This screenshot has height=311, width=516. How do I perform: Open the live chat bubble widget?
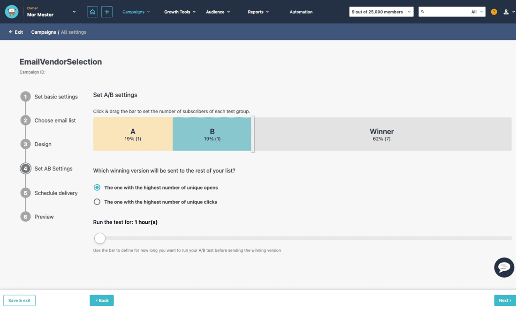point(504,267)
